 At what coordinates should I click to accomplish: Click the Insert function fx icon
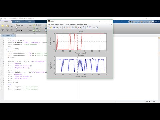click(x=37, y=25)
